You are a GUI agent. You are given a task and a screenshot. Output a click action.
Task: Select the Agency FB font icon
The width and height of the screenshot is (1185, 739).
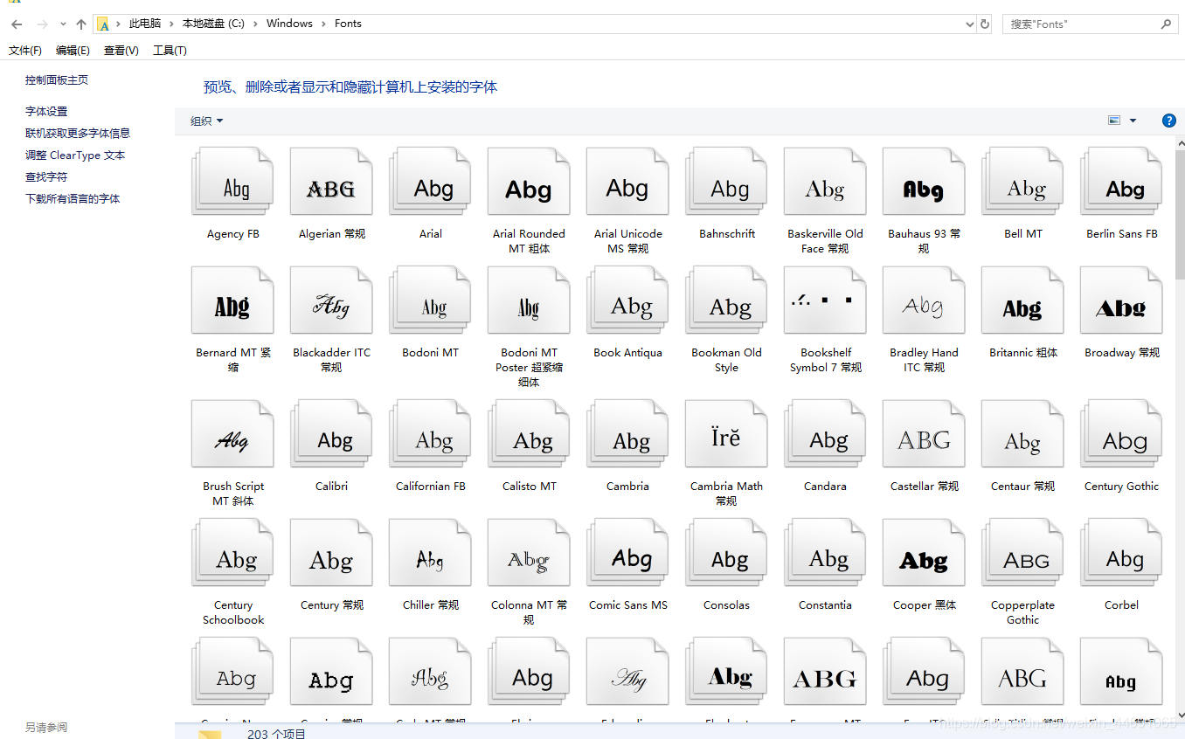tap(232, 182)
